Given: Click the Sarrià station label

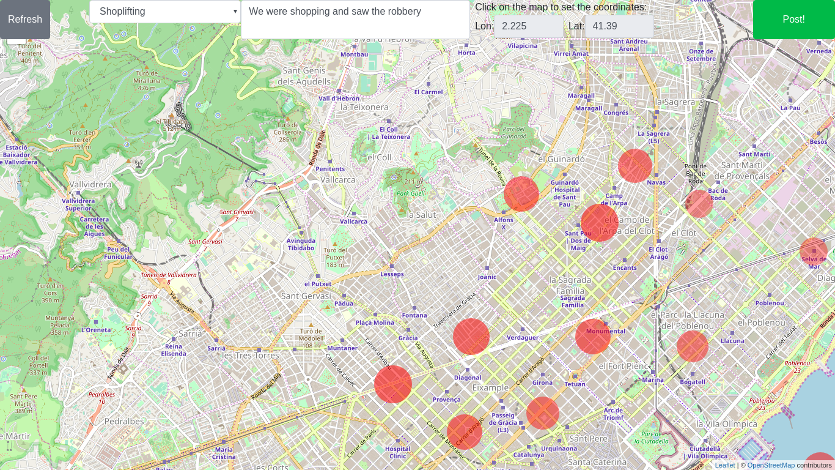Looking at the screenshot, I should [x=216, y=348].
